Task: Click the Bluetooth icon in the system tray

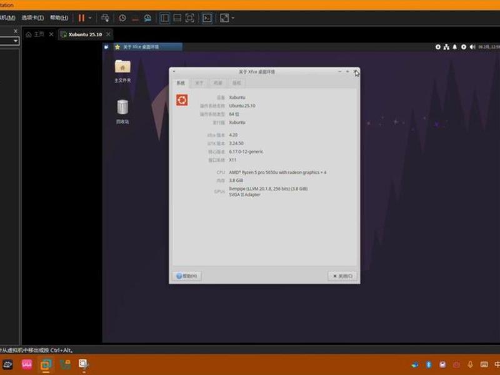Action: [429, 364]
